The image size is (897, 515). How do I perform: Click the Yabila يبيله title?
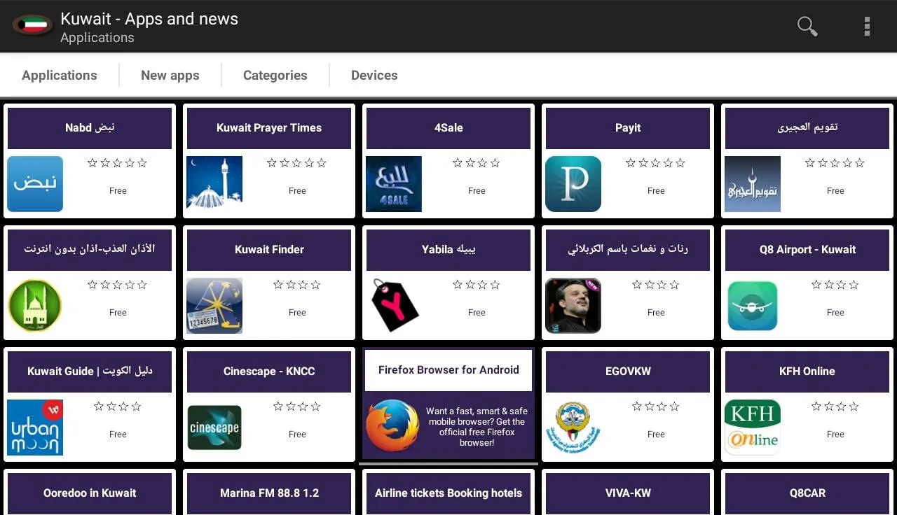point(448,250)
